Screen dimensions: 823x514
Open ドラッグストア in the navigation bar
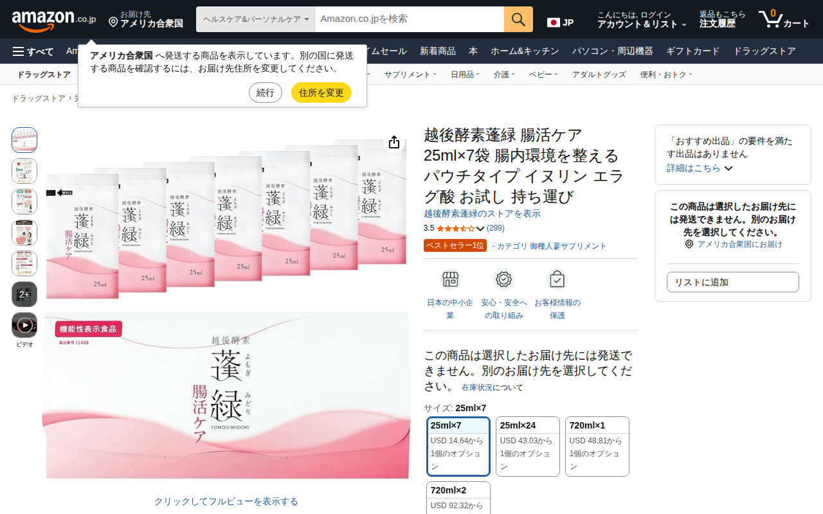(764, 51)
